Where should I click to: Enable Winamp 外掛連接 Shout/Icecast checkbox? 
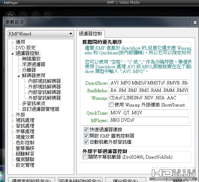pos(111,105)
